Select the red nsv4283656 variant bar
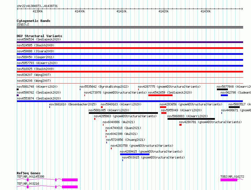Image resolution: width=251 pixels, height=190 pixels. [163, 107]
